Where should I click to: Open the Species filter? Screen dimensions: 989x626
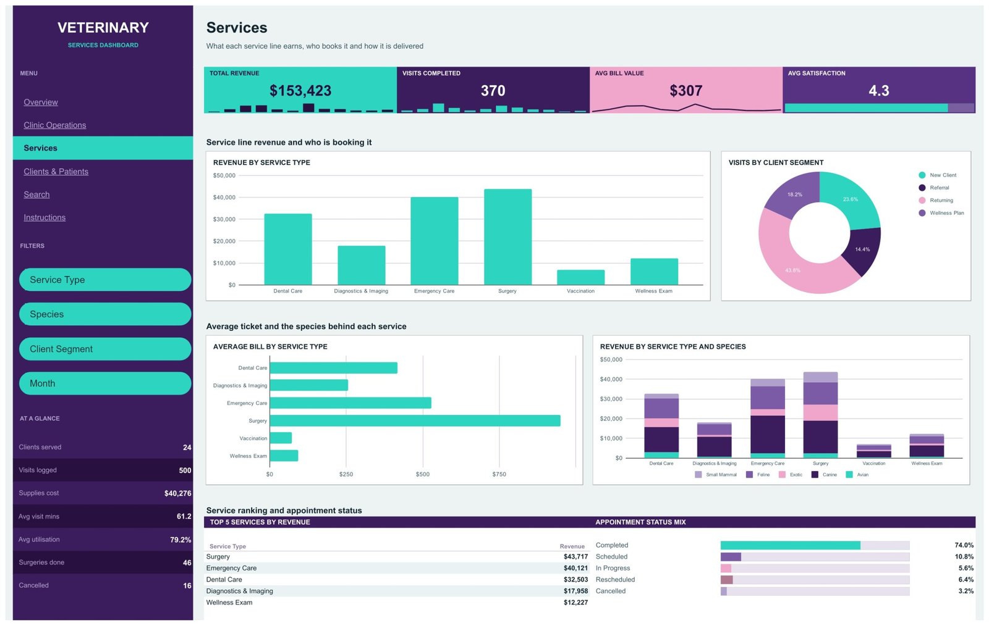[105, 314]
